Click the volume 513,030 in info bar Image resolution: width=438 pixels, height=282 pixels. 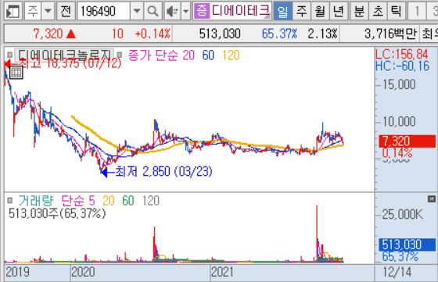[x=220, y=34]
